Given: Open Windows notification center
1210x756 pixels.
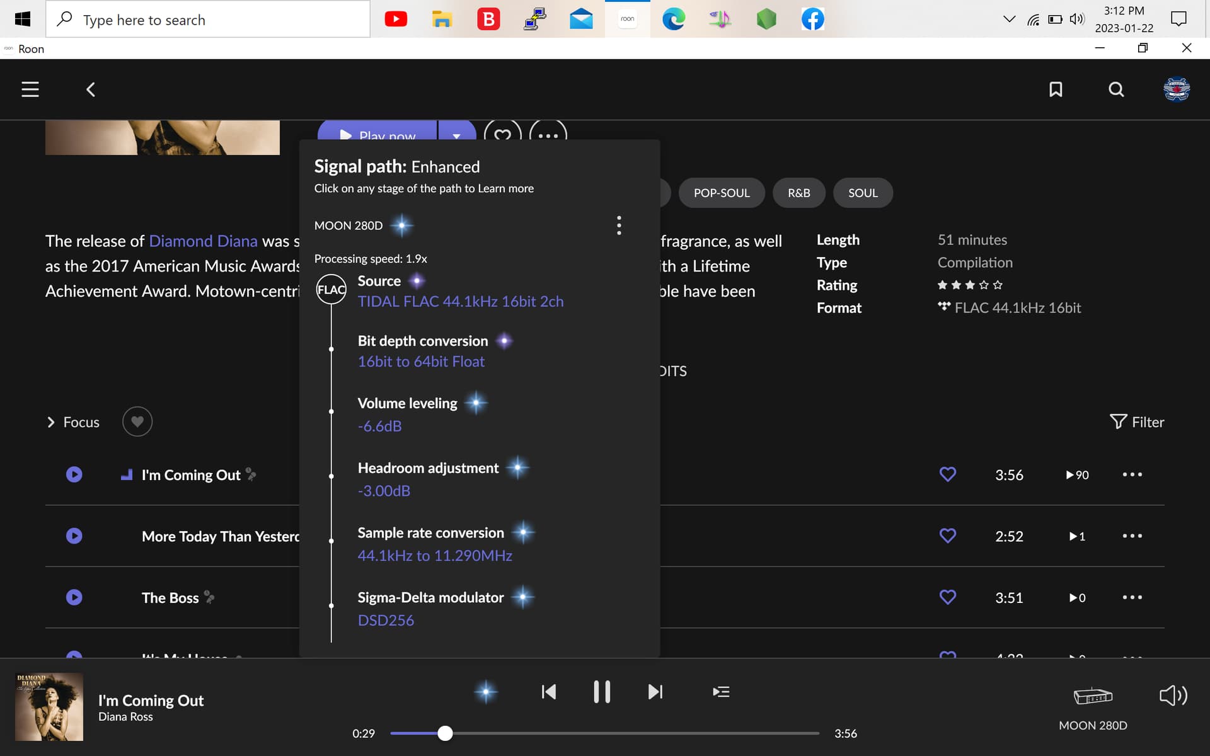Looking at the screenshot, I should click(x=1178, y=19).
